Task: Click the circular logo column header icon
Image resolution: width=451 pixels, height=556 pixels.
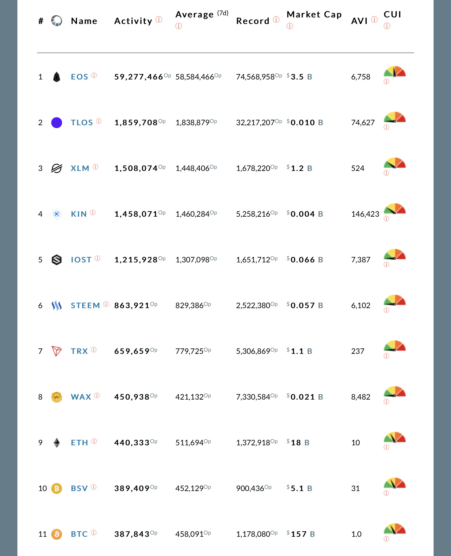Action: 57,21
